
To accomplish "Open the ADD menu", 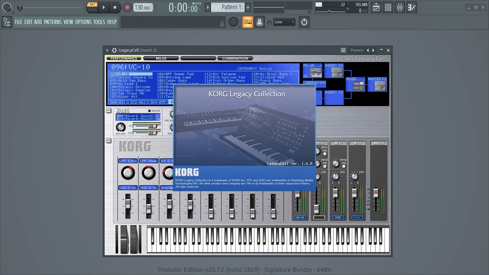I will [38, 22].
